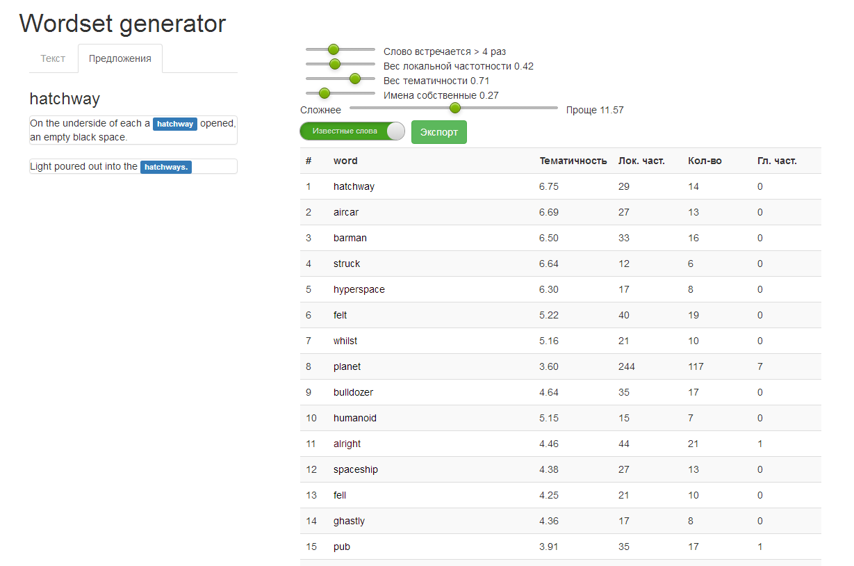Switch to the Текст tab
The height and width of the screenshot is (566, 854).
[x=53, y=58]
